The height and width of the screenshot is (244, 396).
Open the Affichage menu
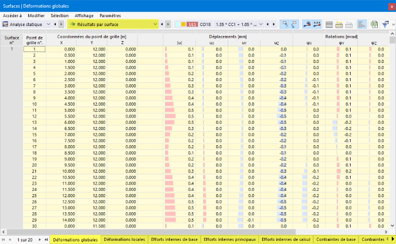tap(84, 16)
